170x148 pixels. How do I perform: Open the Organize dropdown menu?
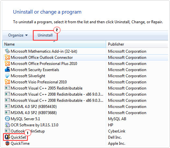18,35
